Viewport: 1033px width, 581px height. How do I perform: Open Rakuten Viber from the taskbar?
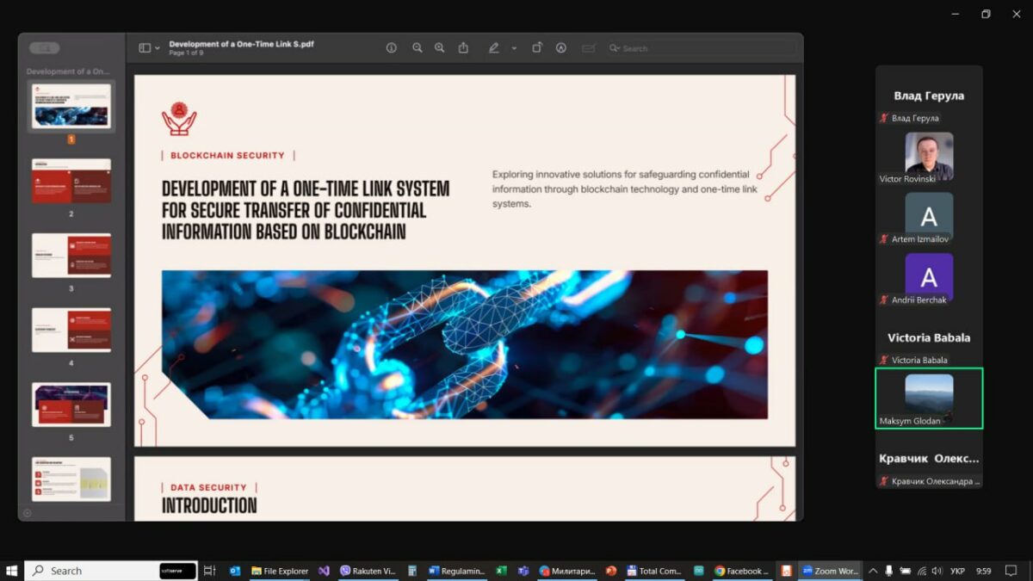click(368, 571)
